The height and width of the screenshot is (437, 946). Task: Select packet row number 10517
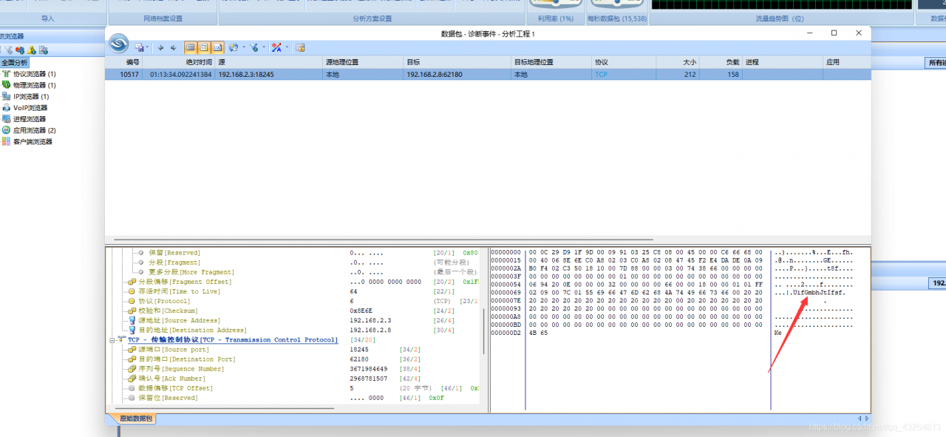coord(488,74)
